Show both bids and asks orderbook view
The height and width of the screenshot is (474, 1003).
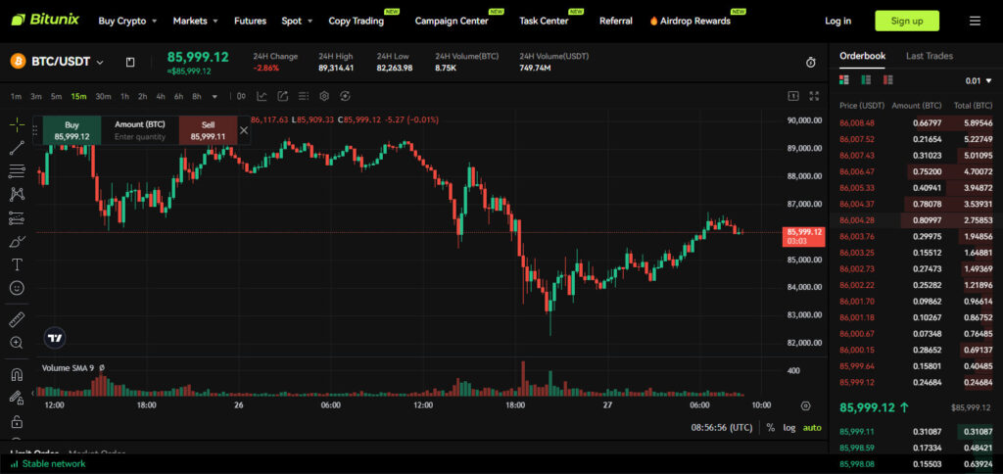click(844, 80)
